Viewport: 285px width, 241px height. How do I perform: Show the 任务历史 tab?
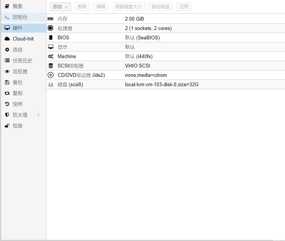24,61
